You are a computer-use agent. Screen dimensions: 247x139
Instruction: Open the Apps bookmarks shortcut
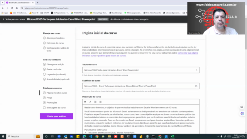point(5,13)
